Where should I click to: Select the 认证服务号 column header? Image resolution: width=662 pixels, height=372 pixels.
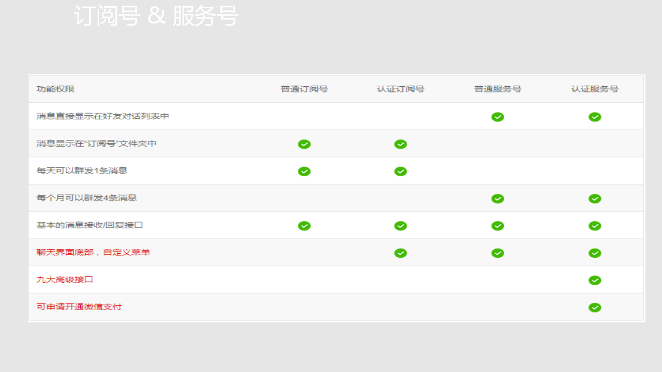coord(595,89)
